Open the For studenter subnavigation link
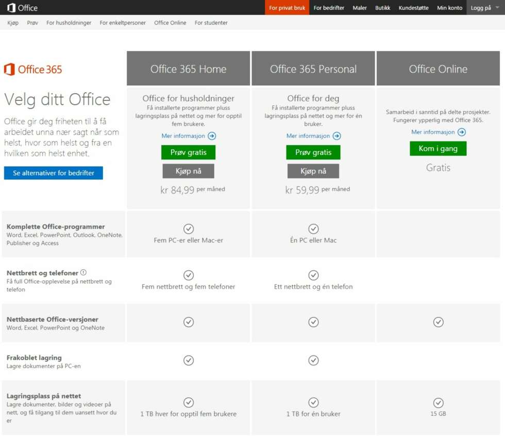This screenshot has width=505, height=440. 211,23
